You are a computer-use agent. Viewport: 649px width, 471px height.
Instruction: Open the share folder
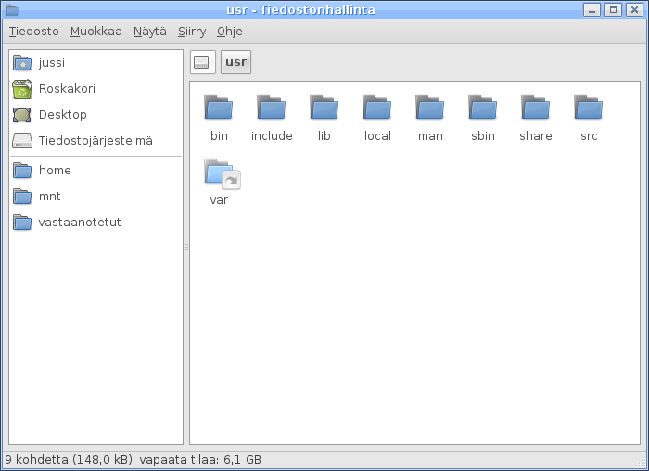point(535,108)
